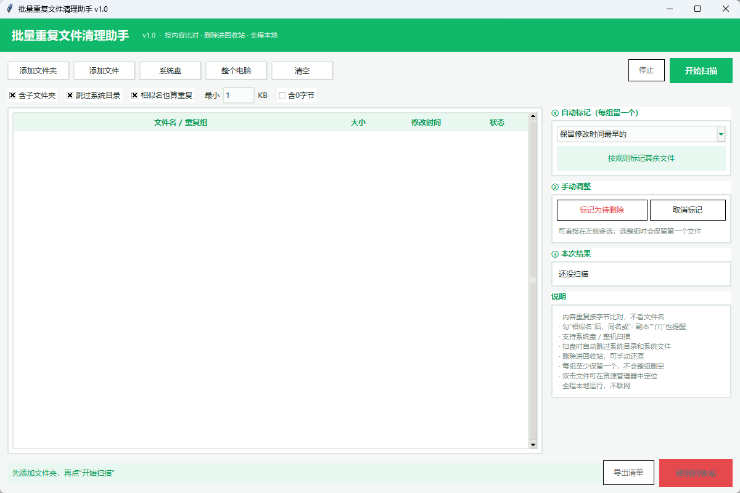
Task: Sort by 修改时间 column header
Action: 426,123
